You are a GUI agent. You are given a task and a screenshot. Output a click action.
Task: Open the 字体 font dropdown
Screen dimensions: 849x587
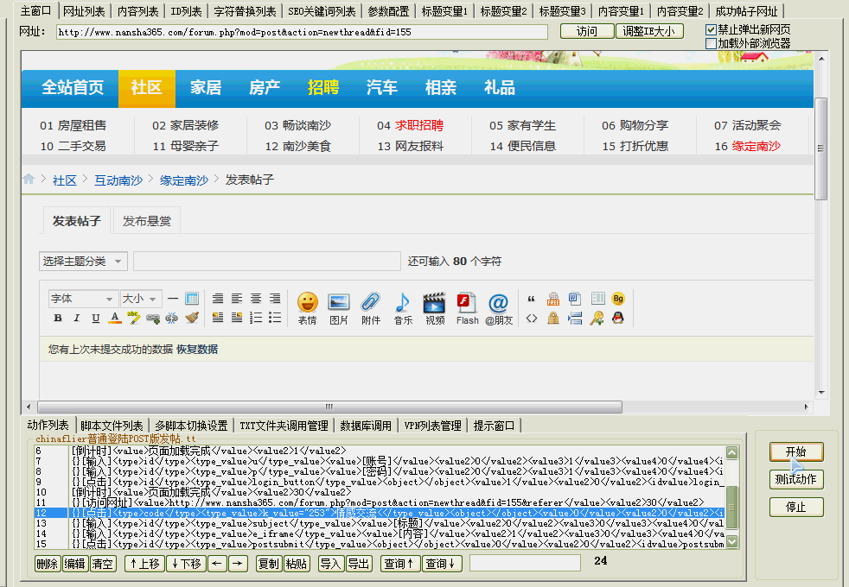tap(83, 299)
